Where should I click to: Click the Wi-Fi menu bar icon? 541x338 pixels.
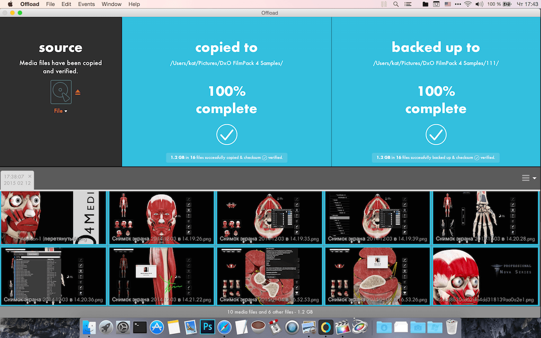[x=468, y=4]
